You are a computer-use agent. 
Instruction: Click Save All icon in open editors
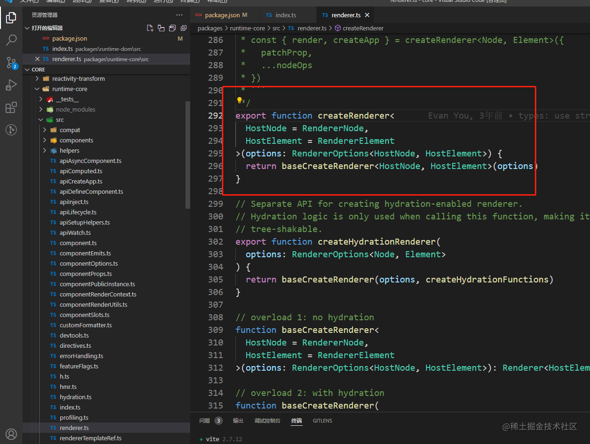(x=172, y=28)
